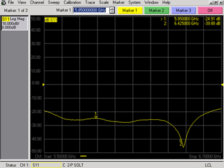Open the Calibration menu
The image size is (224, 168).
pyautogui.click(x=72, y=2)
